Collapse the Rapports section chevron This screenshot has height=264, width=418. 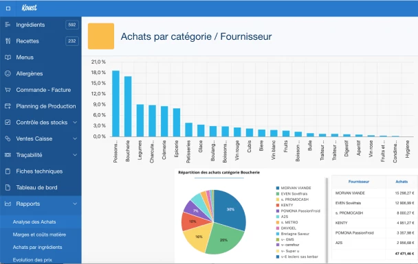(x=75, y=204)
